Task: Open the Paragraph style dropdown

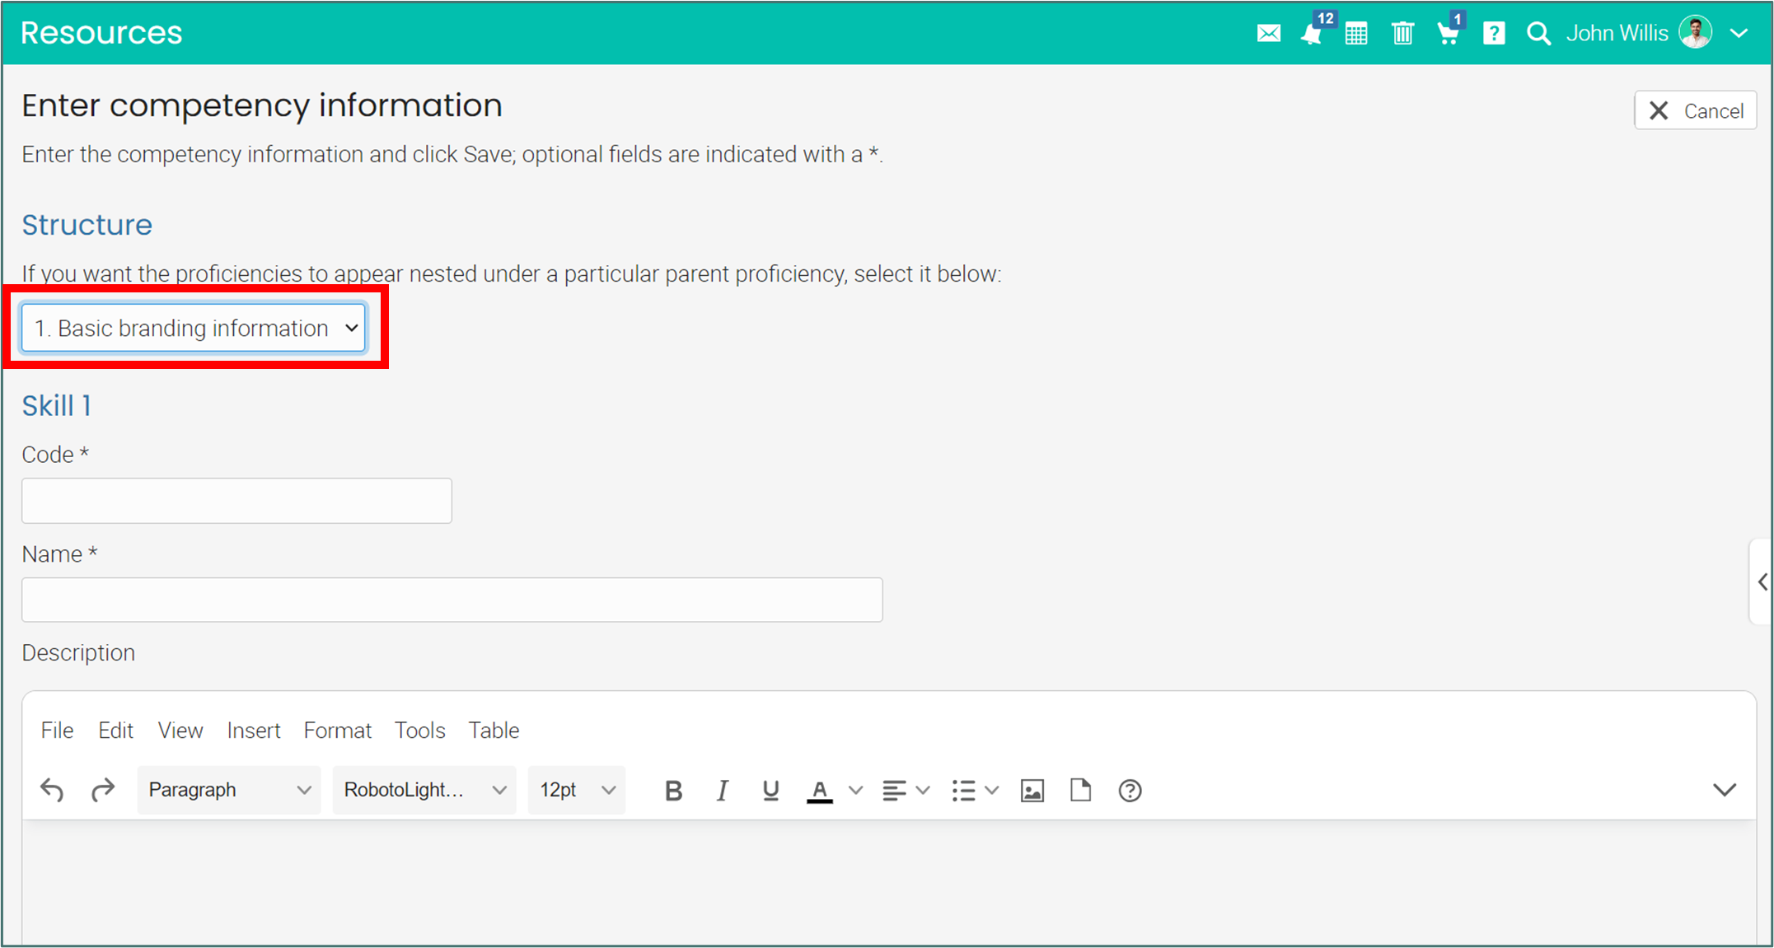Action: [229, 791]
